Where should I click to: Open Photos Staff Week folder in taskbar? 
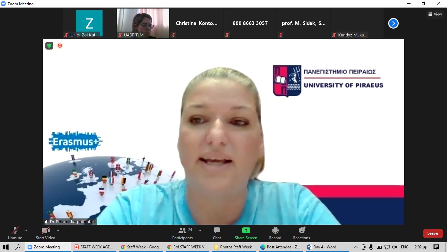[234, 247]
